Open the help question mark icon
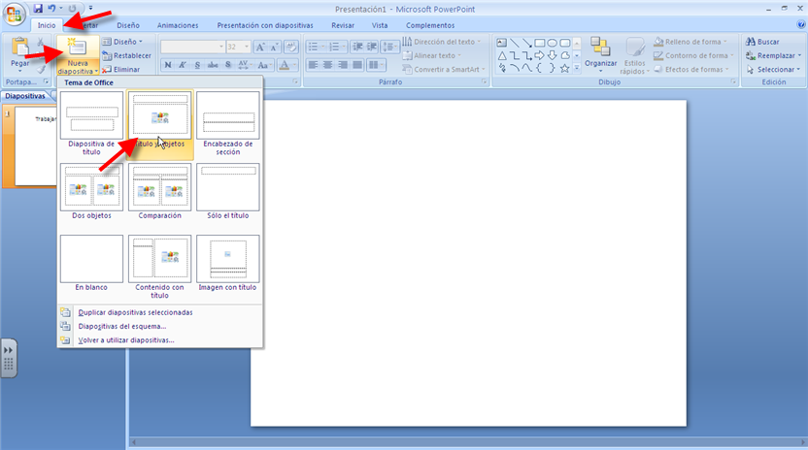Screen dimensions: 808x450 [x=799, y=25]
